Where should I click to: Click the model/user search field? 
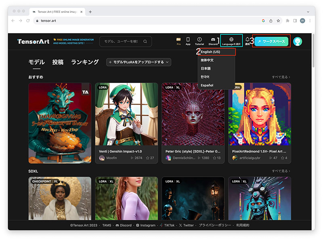click(126, 42)
